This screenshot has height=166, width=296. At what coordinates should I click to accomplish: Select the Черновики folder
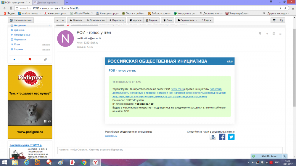click(x=20, y=40)
